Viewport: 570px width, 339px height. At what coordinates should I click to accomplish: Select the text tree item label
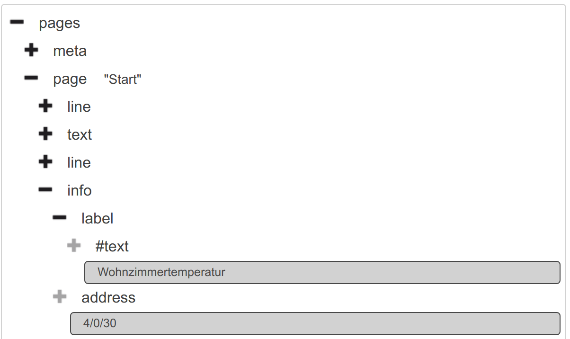[79, 135]
